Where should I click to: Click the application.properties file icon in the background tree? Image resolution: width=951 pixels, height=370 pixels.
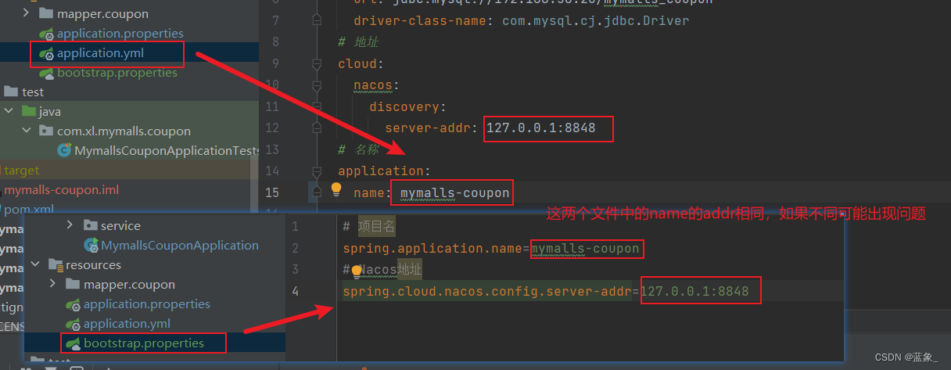pos(46,34)
